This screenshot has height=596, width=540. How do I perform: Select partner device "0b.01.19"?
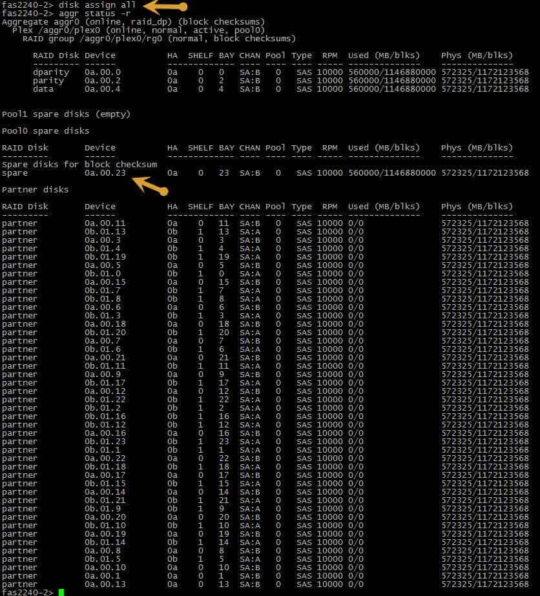click(105, 256)
